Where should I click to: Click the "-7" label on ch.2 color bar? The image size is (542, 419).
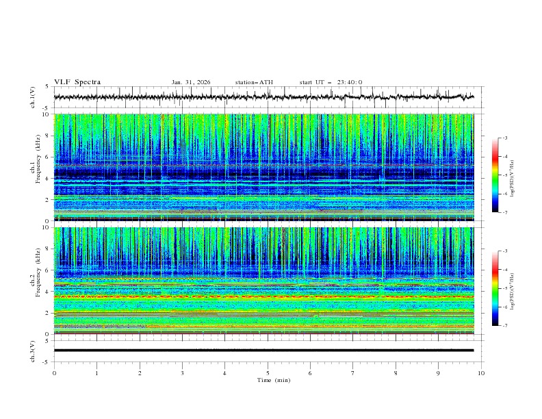coord(505,326)
